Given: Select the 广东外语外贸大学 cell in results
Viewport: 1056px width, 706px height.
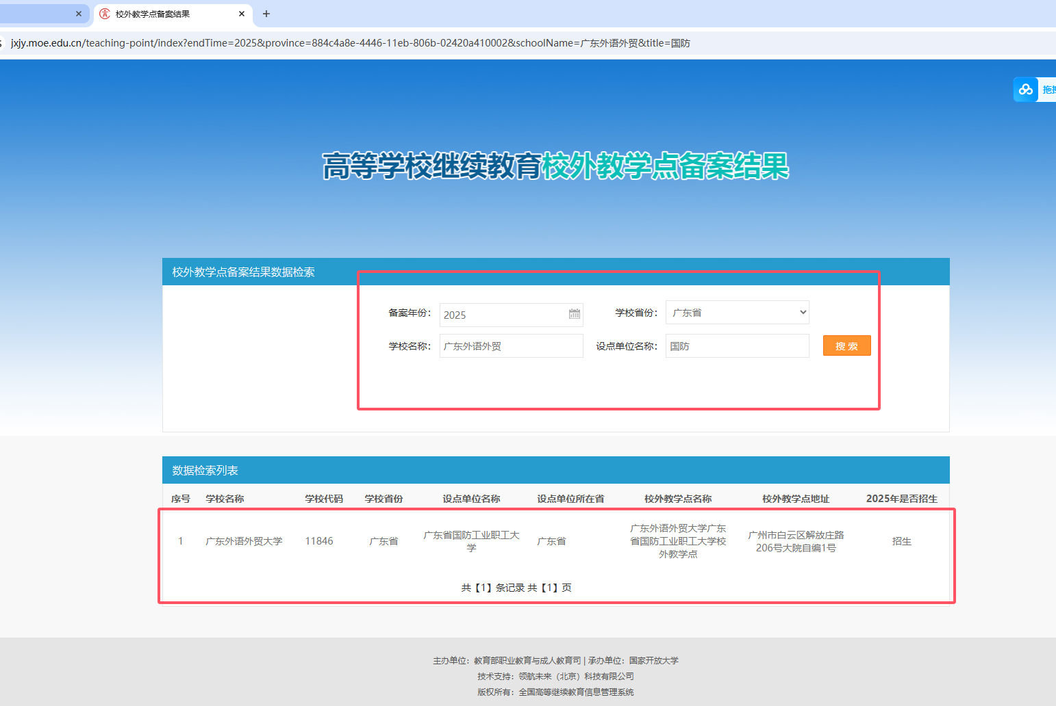Looking at the screenshot, I should pyautogui.click(x=244, y=541).
